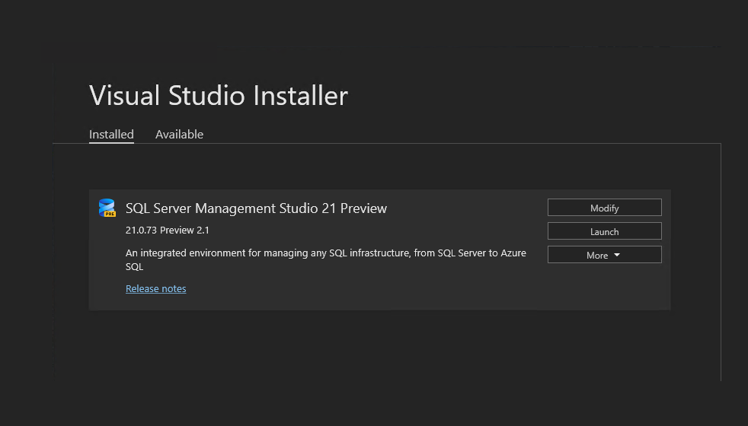Viewport: 748px width, 426px height.
Task: Click the underline beneath the Installed tab
Action: pos(111,142)
